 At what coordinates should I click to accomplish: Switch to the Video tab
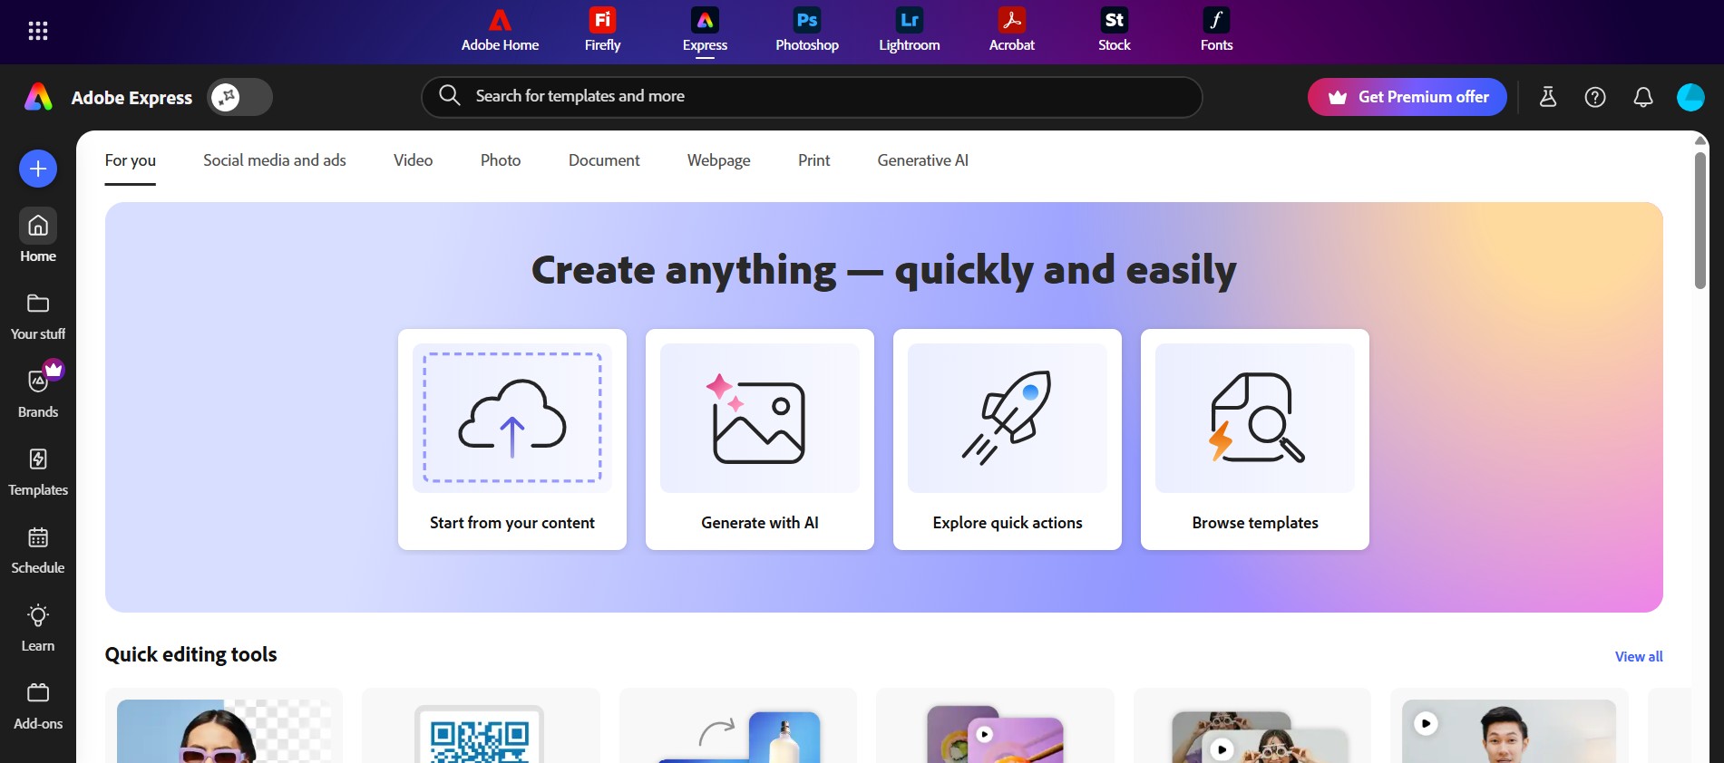point(413,160)
